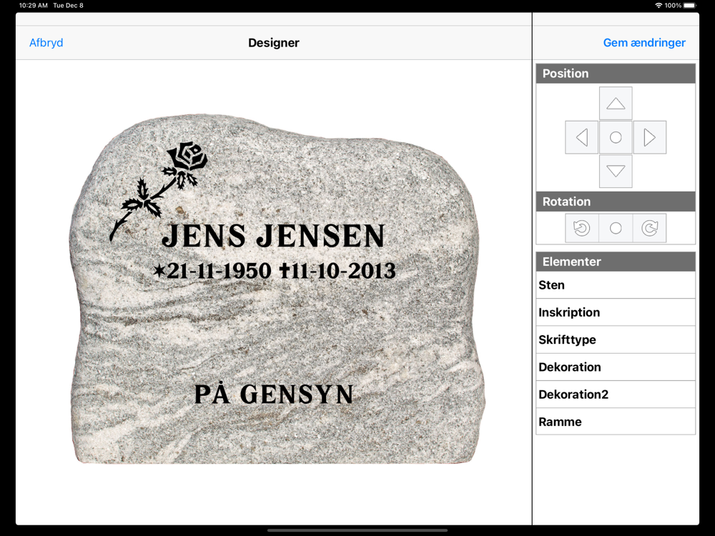The width and height of the screenshot is (715, 536).
Task: Save with Gem ændringer
Action: coord(644,43)
